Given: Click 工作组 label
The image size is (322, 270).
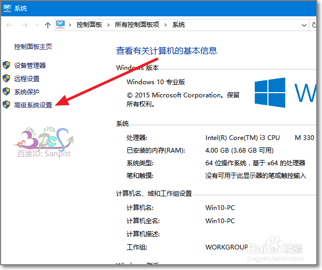Looking at the screenshot, I should coord(137,247).
